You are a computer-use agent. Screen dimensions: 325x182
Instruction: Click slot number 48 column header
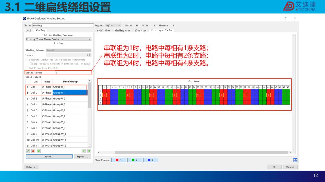point(288,87)
